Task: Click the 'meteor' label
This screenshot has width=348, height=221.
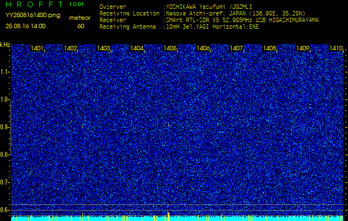Action: point(80,18)
